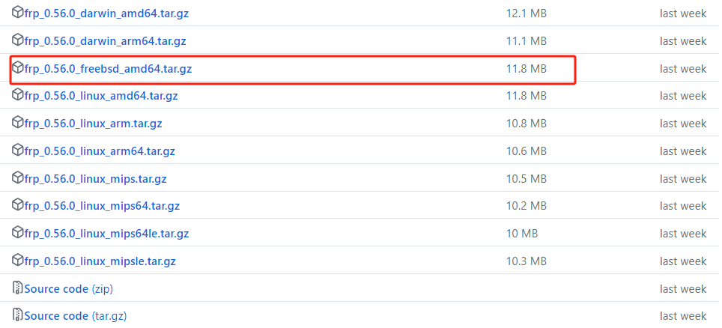Download frp_0.56.0_linux_mips64.tar.gz
The height and width of the screenshot is (328, 722).
(x=102, y=206)
